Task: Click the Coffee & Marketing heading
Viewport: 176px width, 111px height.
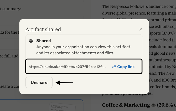Action: click(126, 105)
